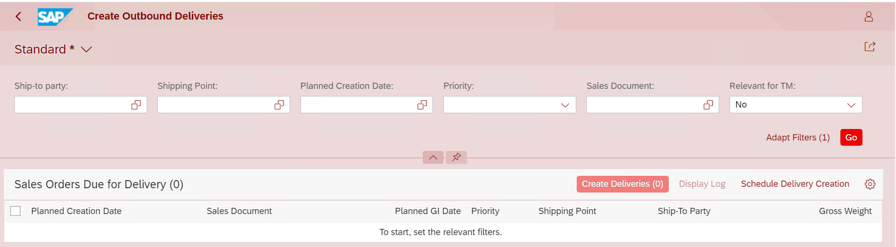Open the Relevant for TM dropdown
Viewport: 896px width, 247px height.
(x=795, y=105)
